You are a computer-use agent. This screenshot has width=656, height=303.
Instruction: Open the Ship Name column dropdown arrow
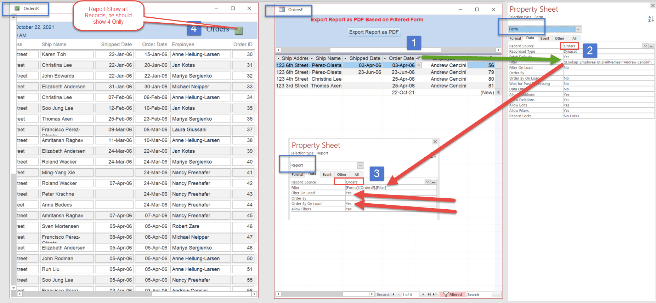312,58
